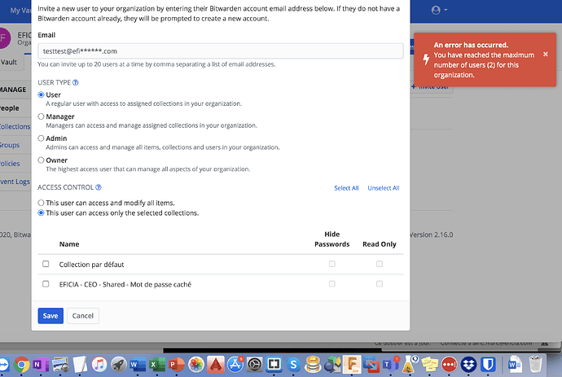
Task: Toggle Hide Passwords for Collection par défaut
Action: [331, 264]
